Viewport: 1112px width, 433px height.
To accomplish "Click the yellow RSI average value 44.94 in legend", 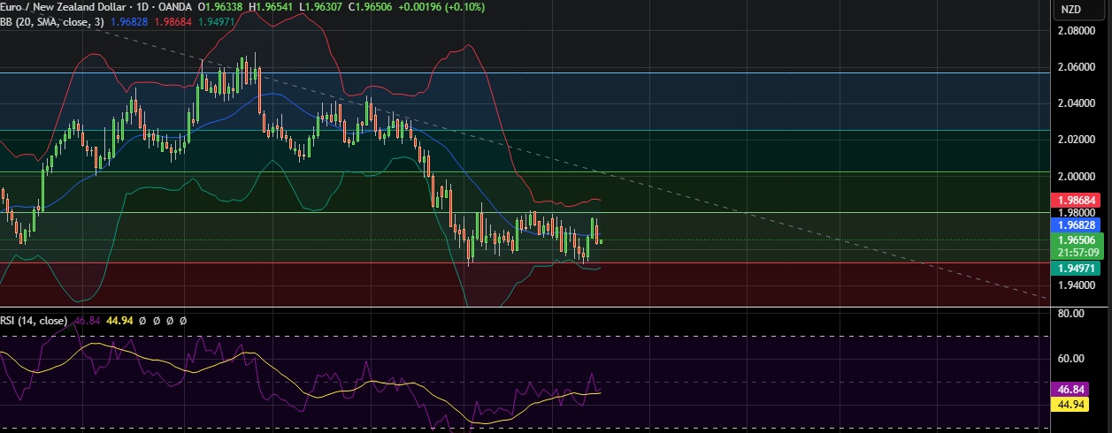I will [x=119, y=321].
